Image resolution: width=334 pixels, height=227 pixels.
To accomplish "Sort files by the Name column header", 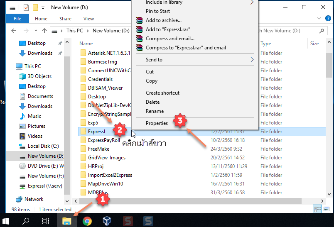I will pos(86,44).
